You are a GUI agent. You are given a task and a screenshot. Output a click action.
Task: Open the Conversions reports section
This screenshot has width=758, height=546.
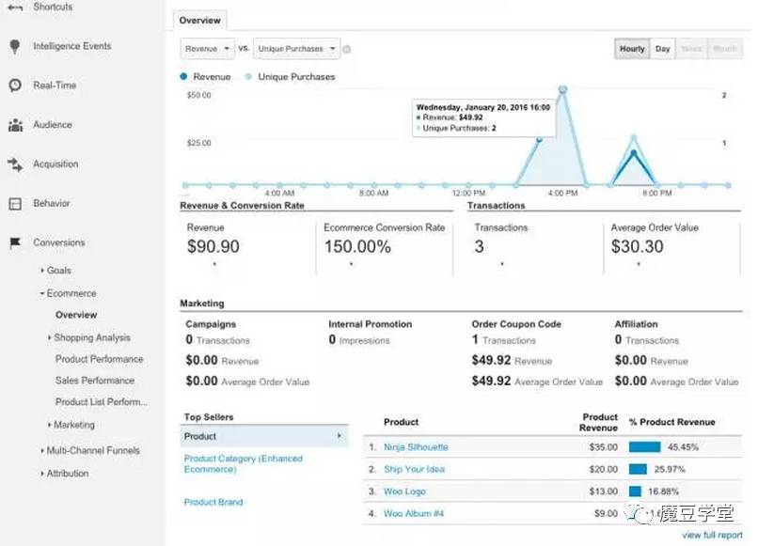(x=59, y=242)
